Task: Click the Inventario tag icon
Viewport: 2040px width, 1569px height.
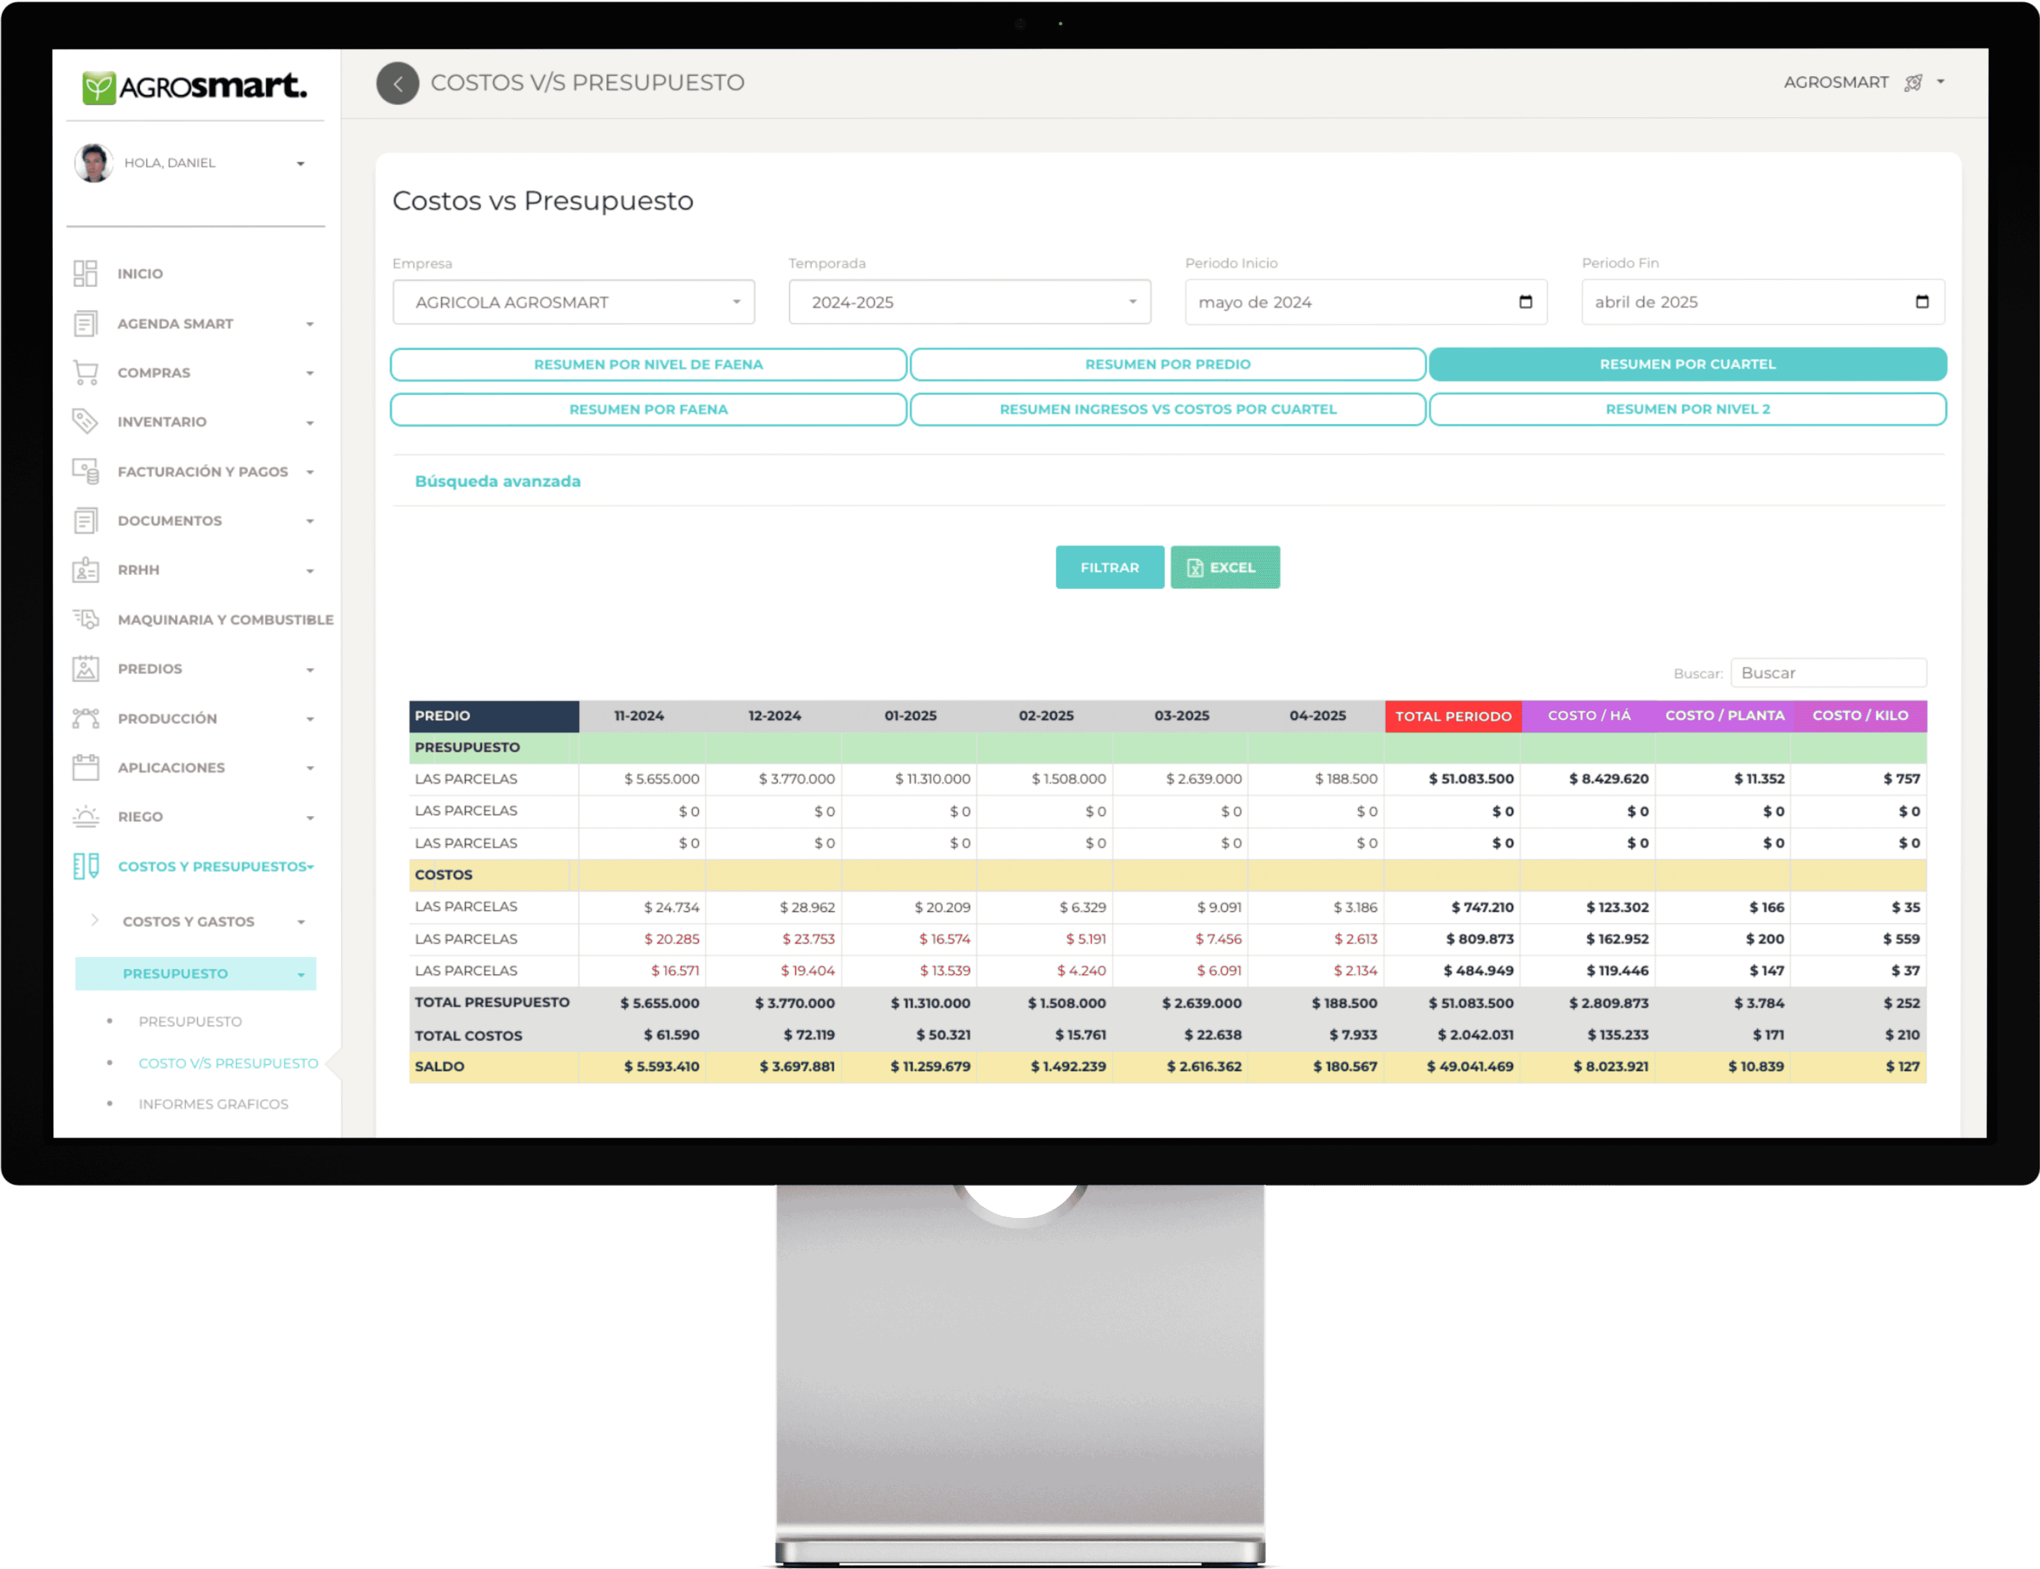Action: [85, 421]
